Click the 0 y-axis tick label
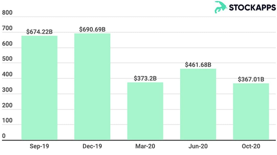 tap(4, 136)
